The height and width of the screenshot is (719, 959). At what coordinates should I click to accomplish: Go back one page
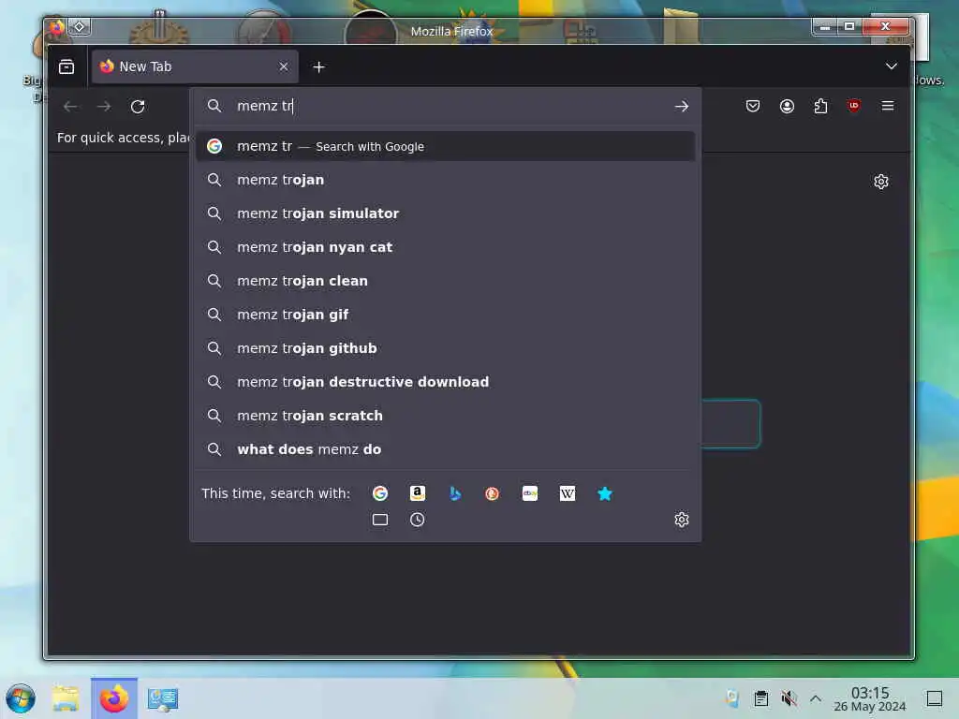coord(70,107)
